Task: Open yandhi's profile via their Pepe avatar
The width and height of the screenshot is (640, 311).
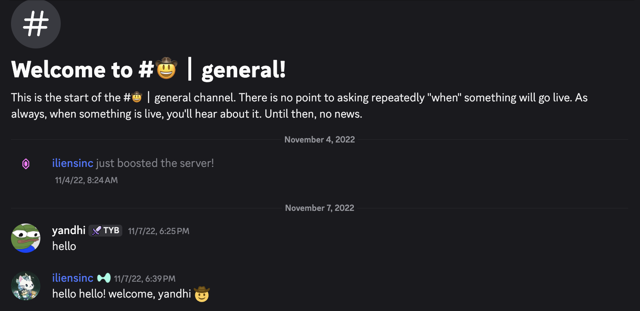Action: [x=25, y=239]
